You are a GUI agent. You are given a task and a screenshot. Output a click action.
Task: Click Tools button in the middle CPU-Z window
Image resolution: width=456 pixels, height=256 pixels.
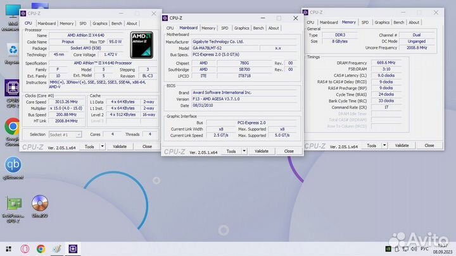point(231,151)
